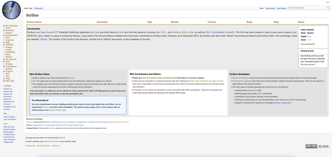Open Printable version link
Image resolution: width=332 pixels, height=157 pixels.
tap(9, 134)
